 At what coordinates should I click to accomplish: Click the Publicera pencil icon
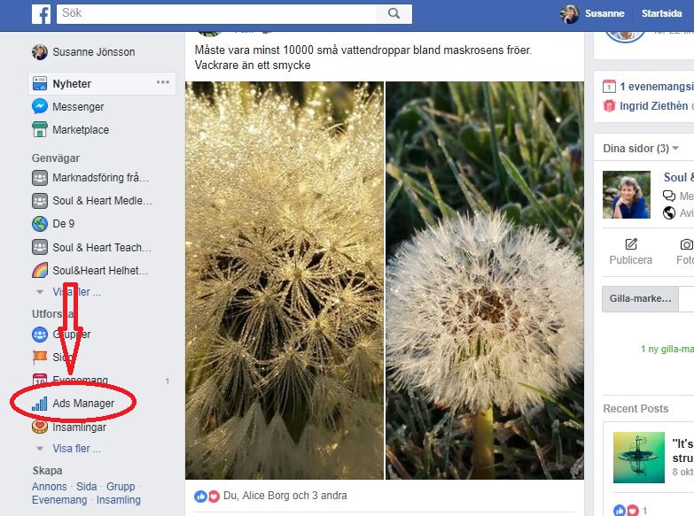pyautogui.click(x=631, y=244)
